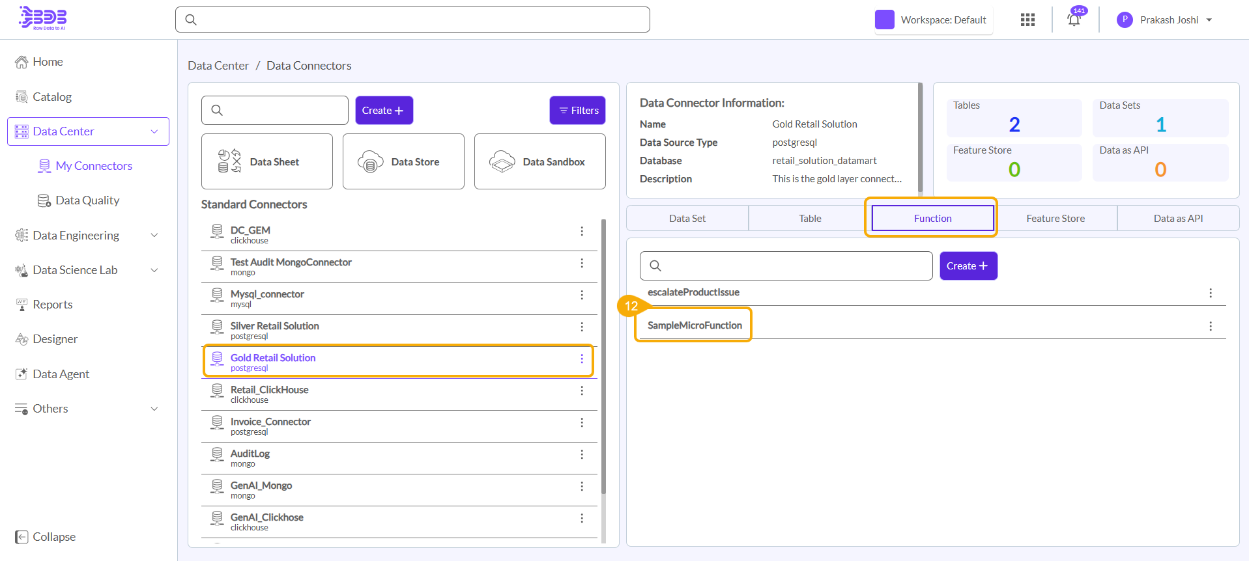The width and height of the screenshot is (1249, 561).
Task: Select the Data Sandbox connector card
Action: pyautogui.click(x=539, y=161)
